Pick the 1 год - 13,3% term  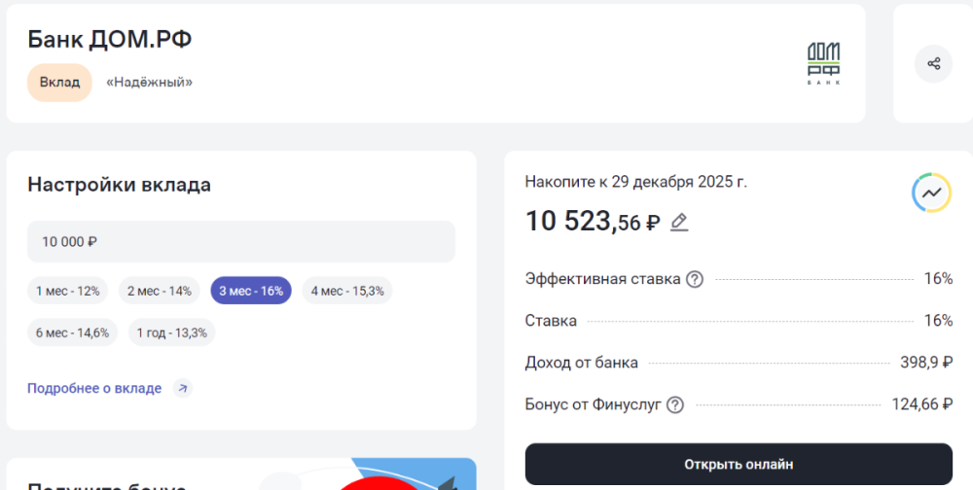coord(172,332)
